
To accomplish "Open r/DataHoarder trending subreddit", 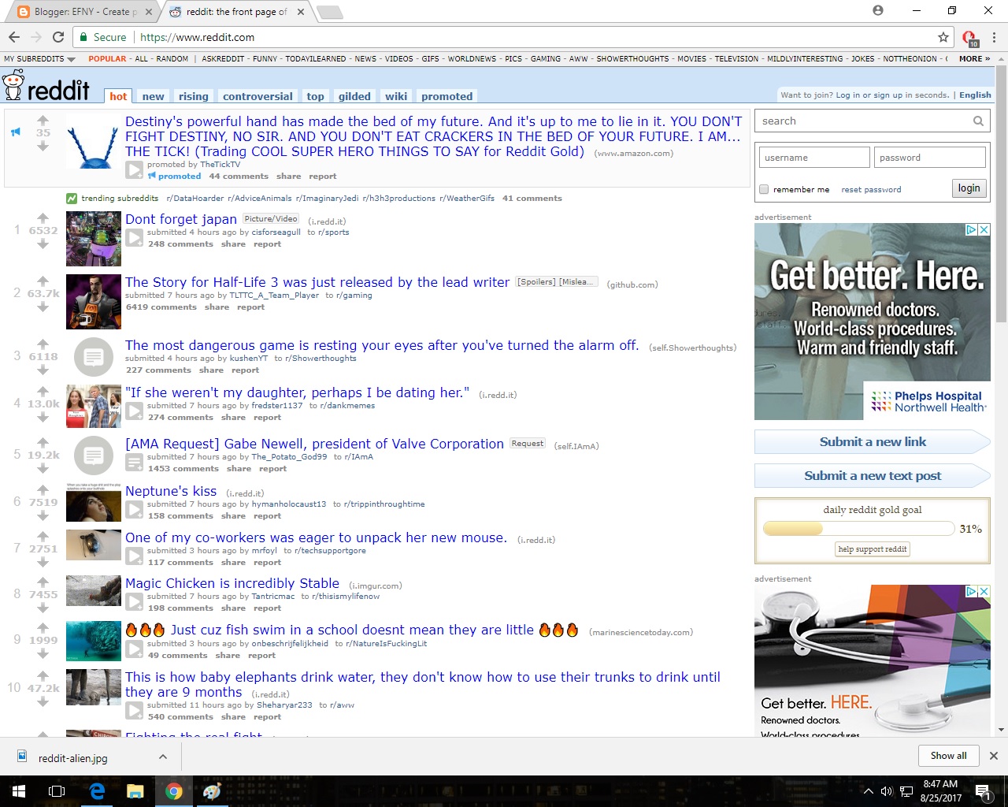I will (195, 199).
